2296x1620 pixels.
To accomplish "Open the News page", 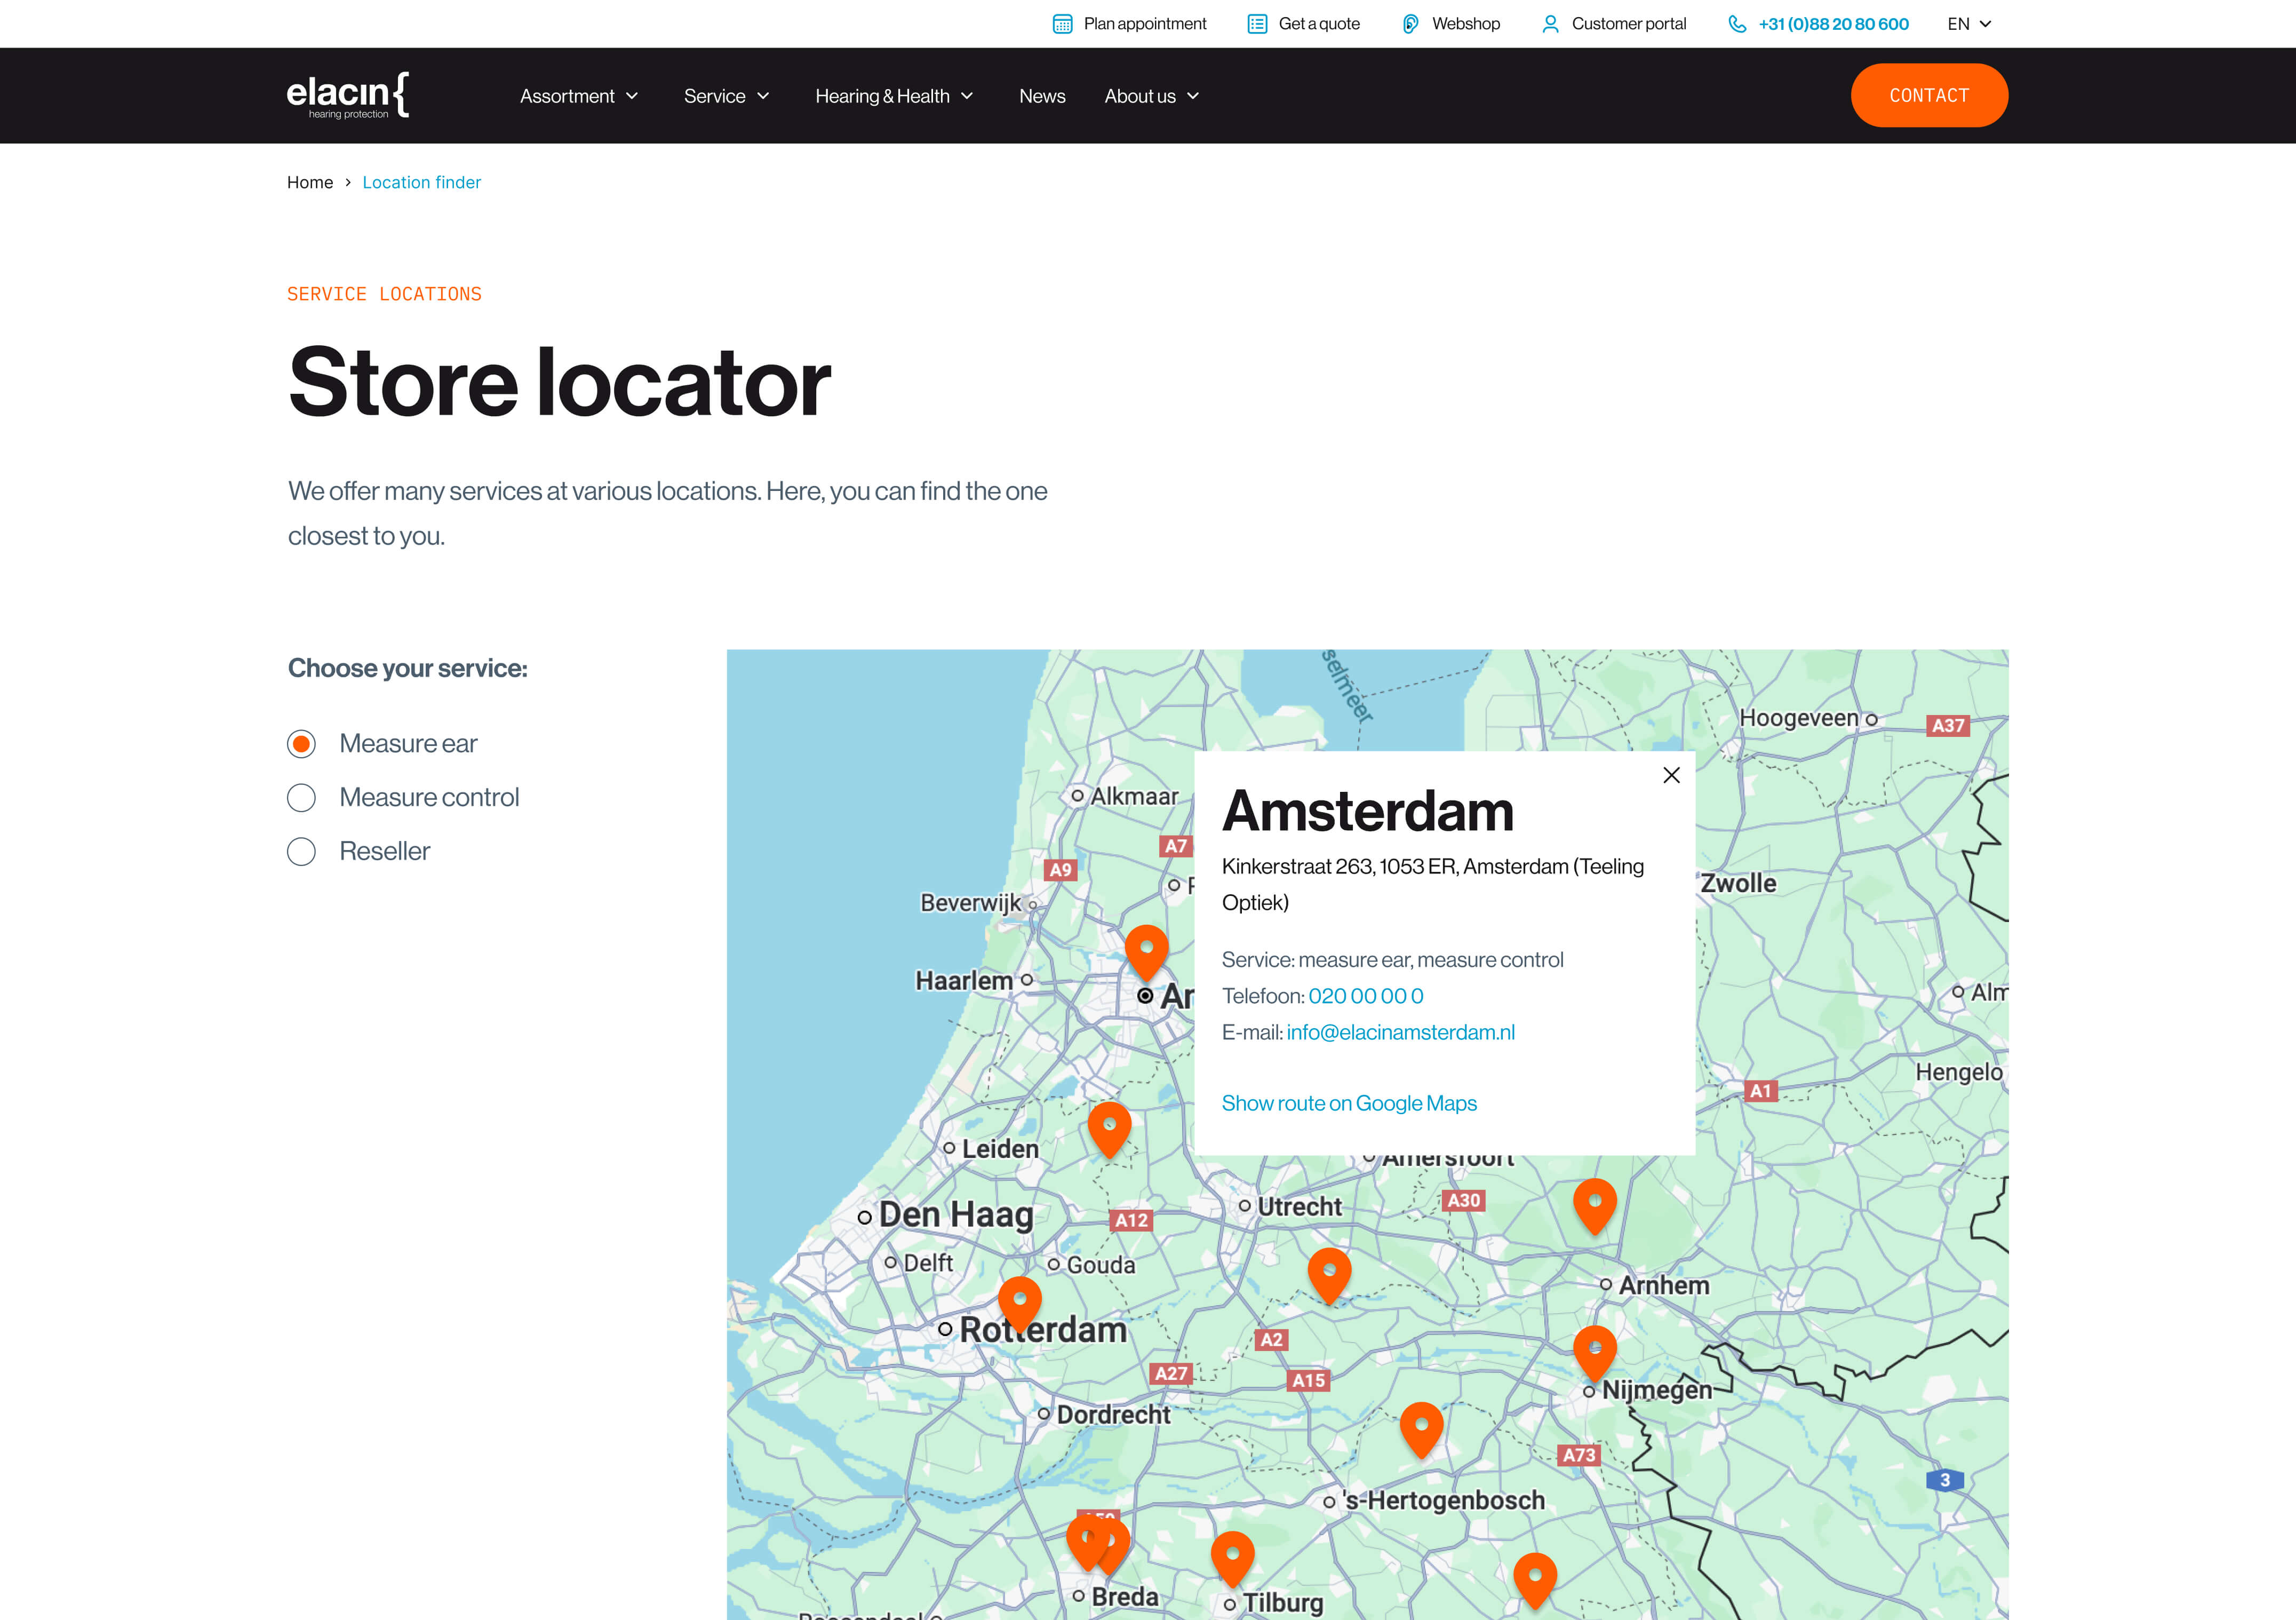I will click(1042, 96).
